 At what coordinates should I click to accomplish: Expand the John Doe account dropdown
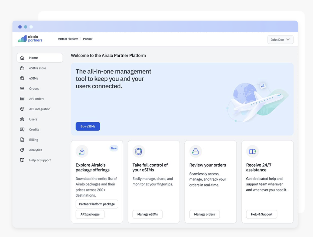pyautogui.click(x=280, y=40)
